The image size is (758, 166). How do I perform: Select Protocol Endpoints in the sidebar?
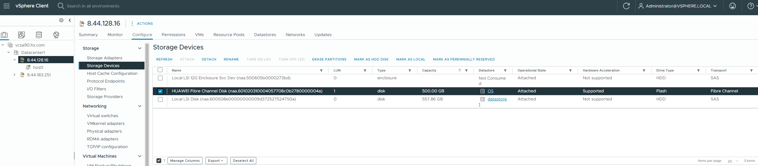coord(106,81)
